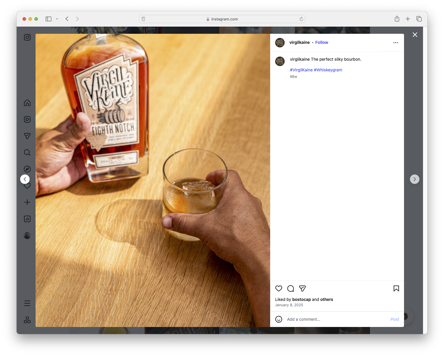The width and height of the screenshot is (444, 356).
Task: Open the Instagram Home feed
Action: pos(27,103)
